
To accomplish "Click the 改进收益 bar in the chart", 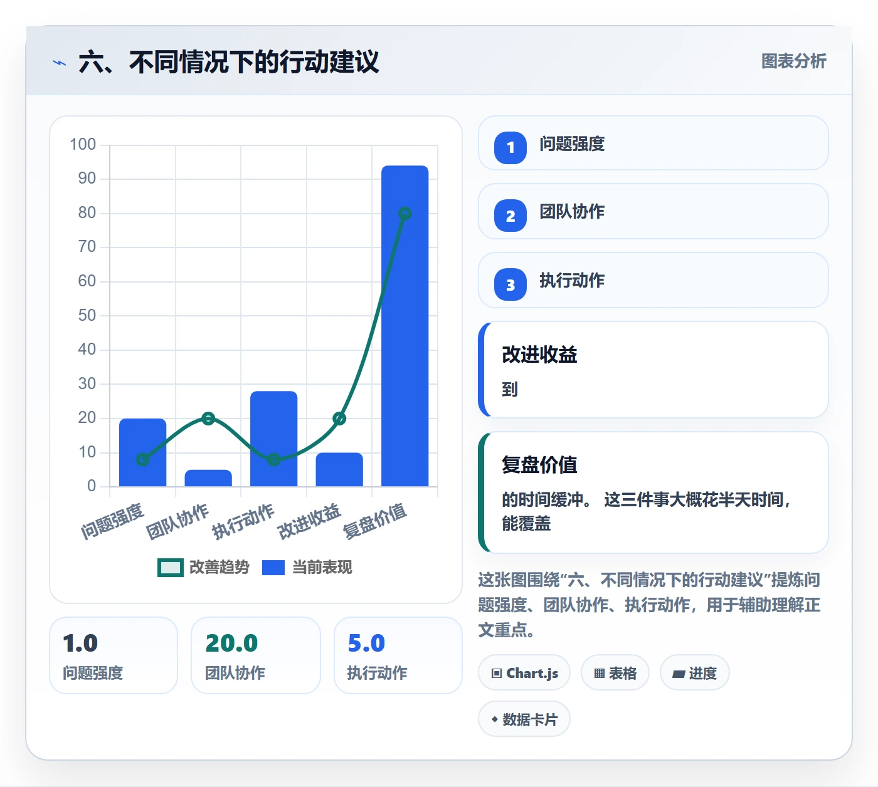I will coord(339,469).
